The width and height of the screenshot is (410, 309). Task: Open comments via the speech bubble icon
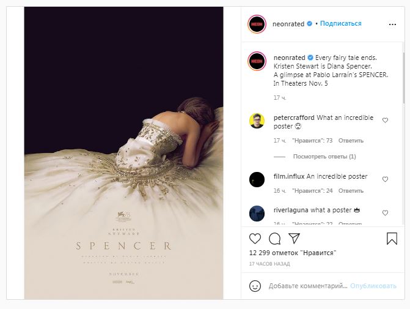point(275,239)
